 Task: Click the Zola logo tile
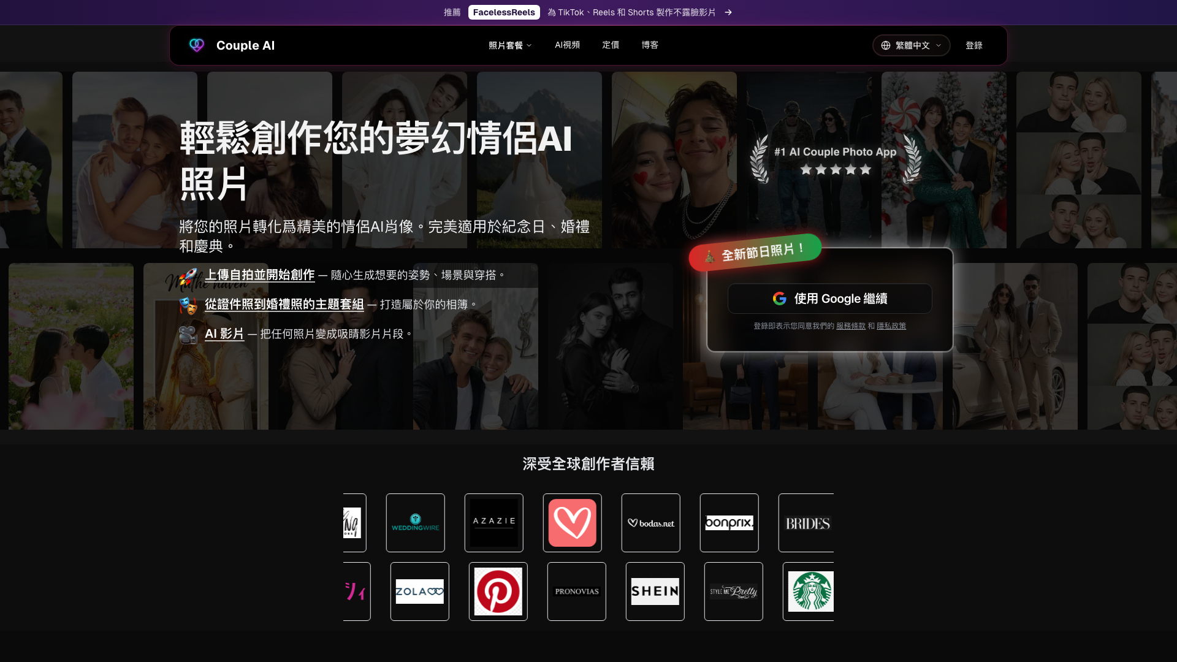click(420, 592)
